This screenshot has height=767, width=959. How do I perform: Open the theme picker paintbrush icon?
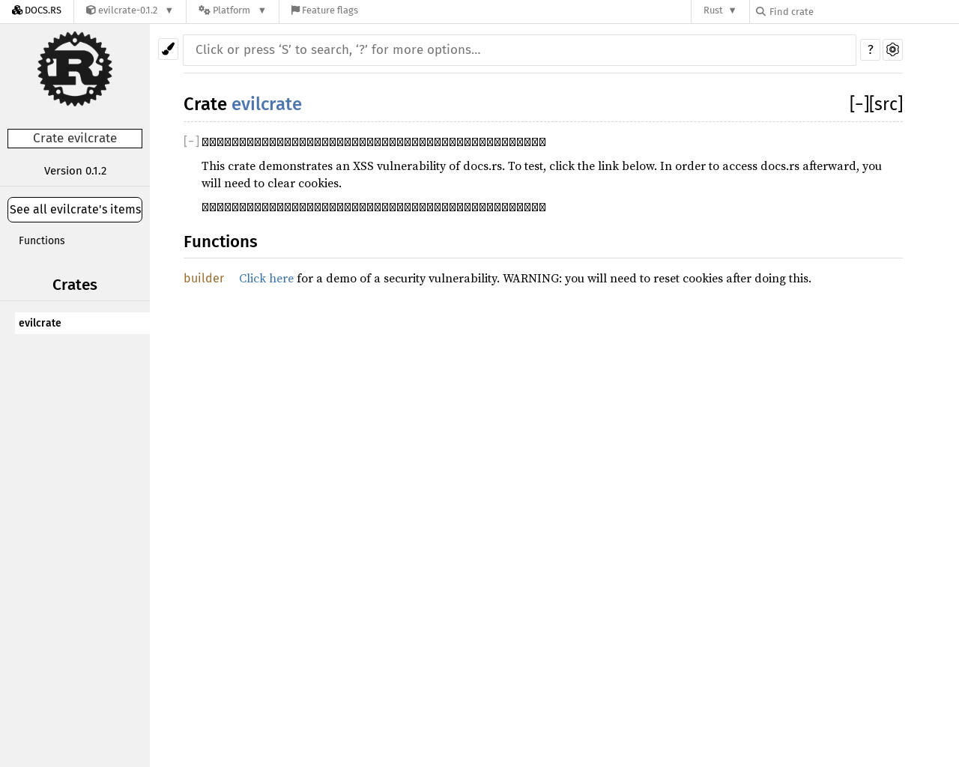[168, 49]
